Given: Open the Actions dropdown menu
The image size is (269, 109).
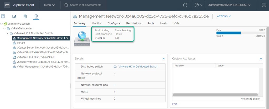Looking at the screenshot, I should (x=224, y=16).
